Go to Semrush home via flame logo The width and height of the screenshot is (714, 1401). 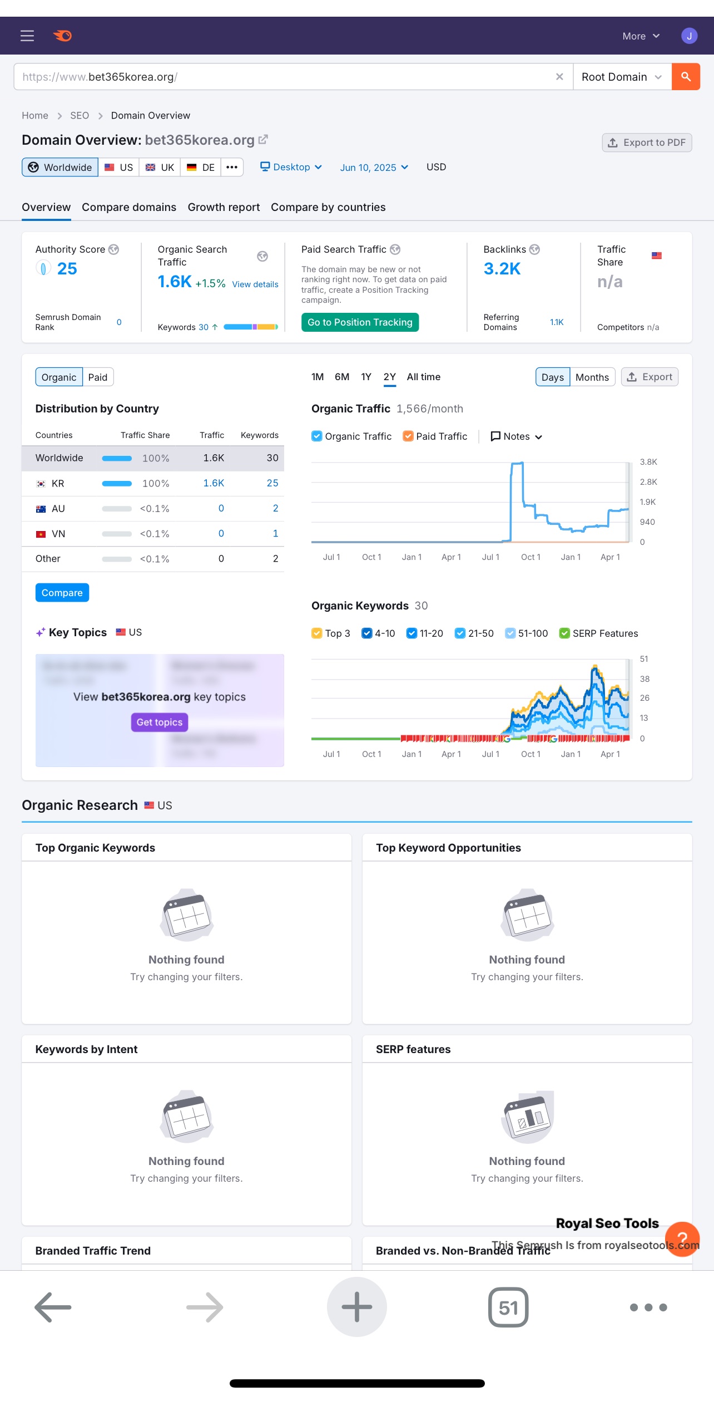click(x=62, y=36)
